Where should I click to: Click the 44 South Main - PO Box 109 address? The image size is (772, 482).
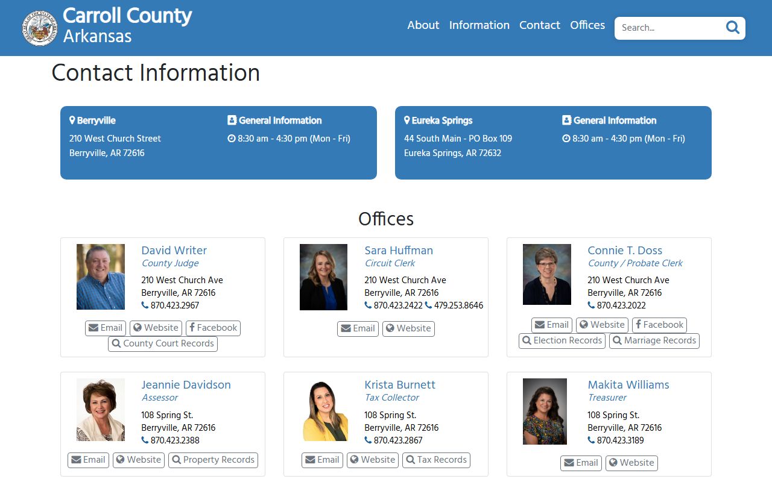click(x=458, y=139)
